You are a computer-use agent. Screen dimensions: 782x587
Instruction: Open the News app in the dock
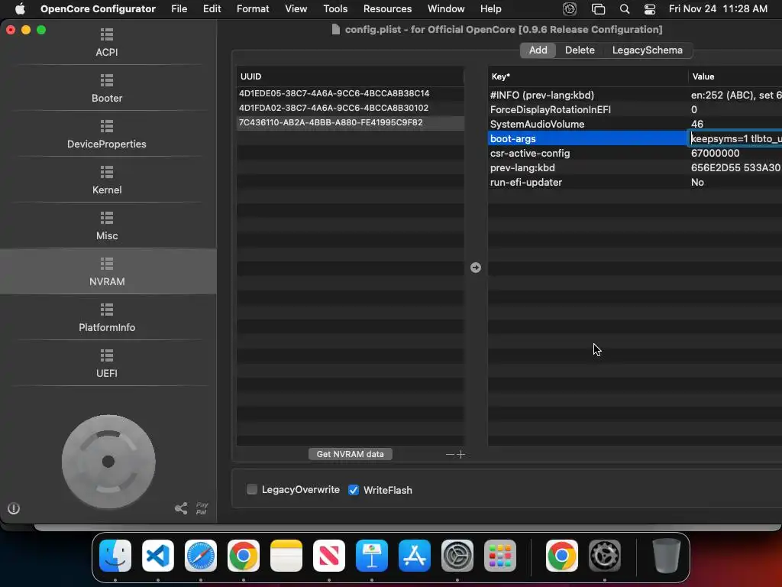point(329,556)
